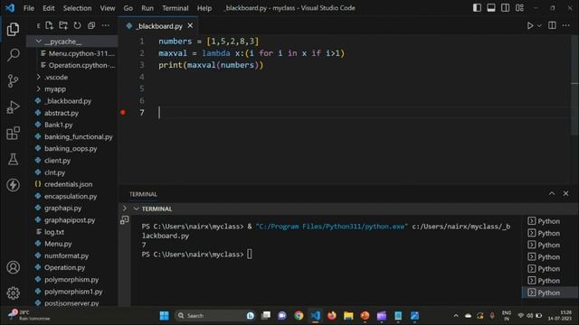The height and width of the screenshot is (325, 579).
Task: Open the View menu
Action: 107,8
